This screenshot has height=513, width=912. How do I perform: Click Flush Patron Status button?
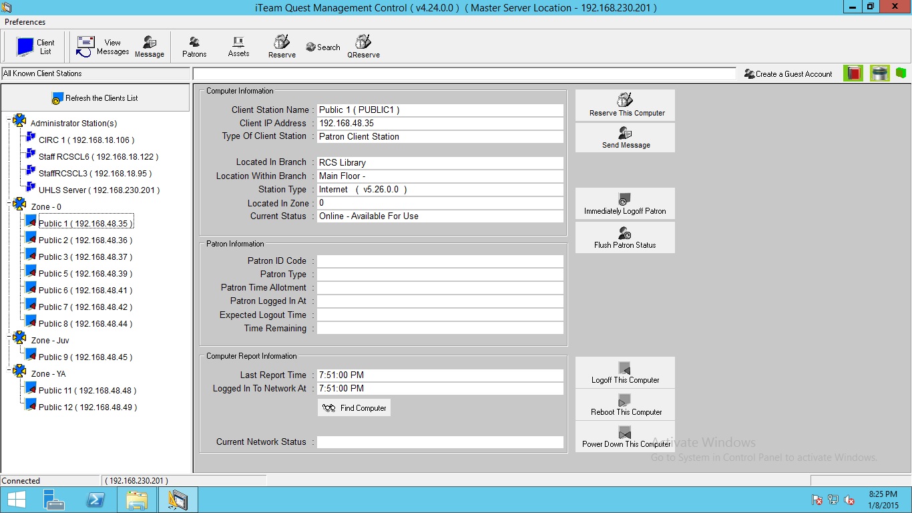625,237
